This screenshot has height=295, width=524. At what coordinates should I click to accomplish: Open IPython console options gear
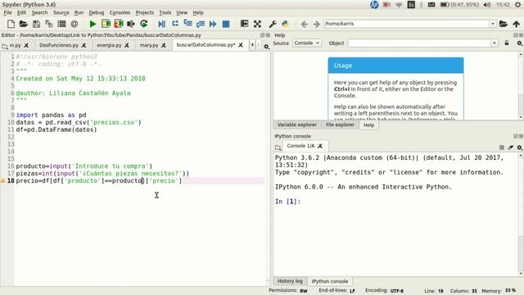[x=520, y=147]
